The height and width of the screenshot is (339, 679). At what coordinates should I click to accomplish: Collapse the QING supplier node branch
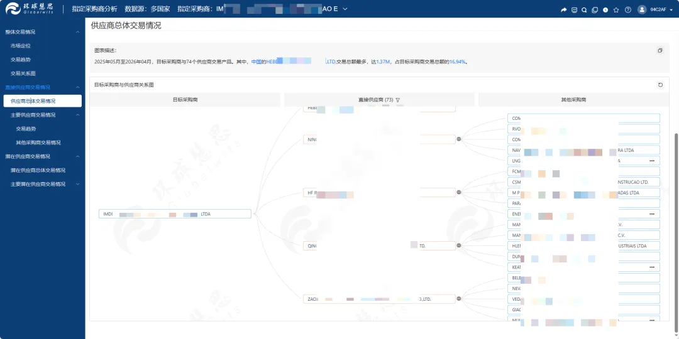point(458,245)
